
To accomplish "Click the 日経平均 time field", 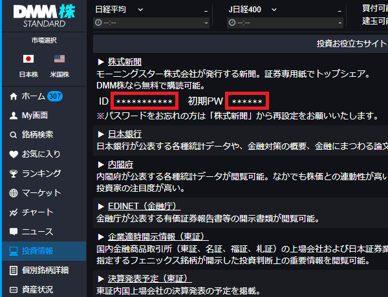I will 151,23.
